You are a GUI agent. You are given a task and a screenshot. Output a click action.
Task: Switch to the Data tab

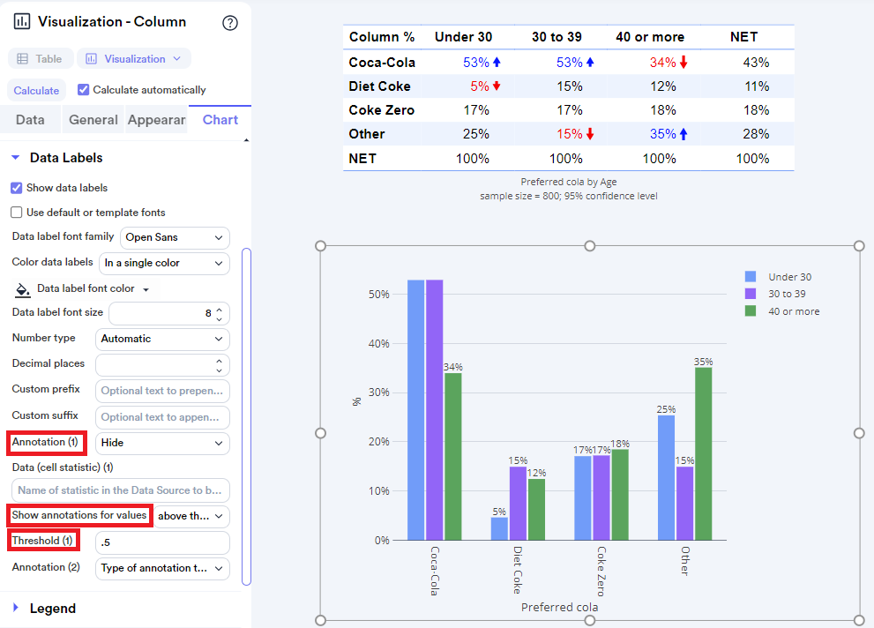click(x=30, y=120)
